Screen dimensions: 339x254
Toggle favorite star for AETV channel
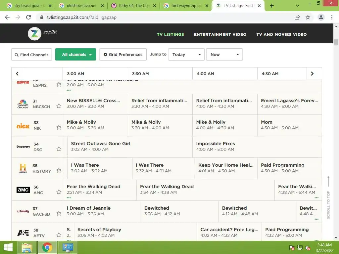pyautogui.click(x=59, y=235)
